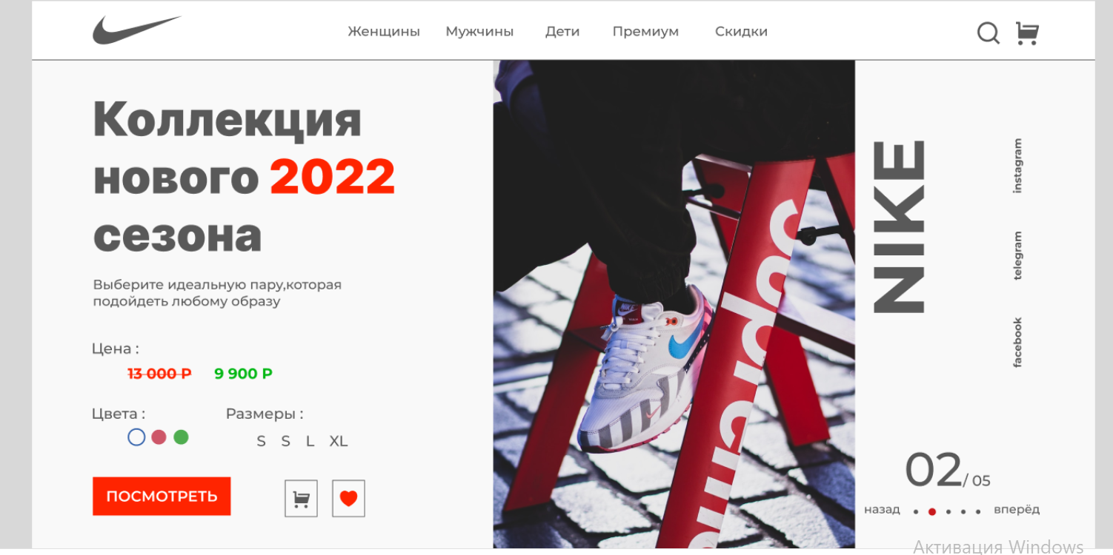Select the blue outlined color circle
This screenshot has width=1113, height=555.
(x=136, y=437)
